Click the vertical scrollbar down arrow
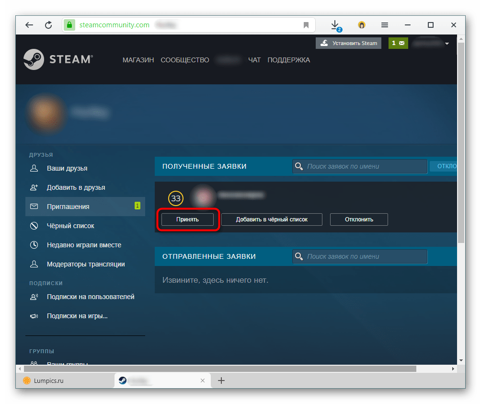481x404 pixels. point(461,360)
